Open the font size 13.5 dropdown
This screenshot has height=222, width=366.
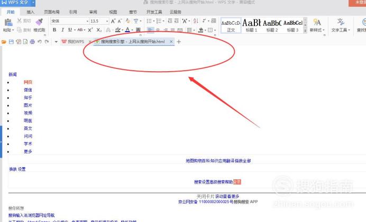tap(107, 21)
